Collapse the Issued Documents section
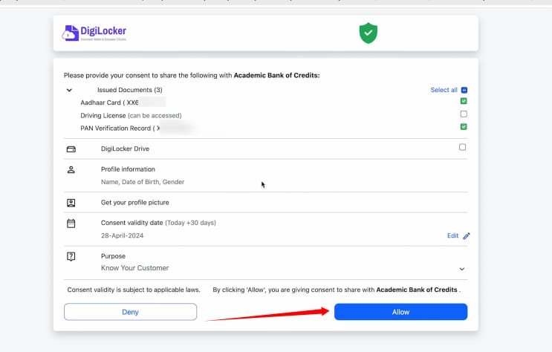The height and width of the screenshot is (352, 552). pos(69,90)
